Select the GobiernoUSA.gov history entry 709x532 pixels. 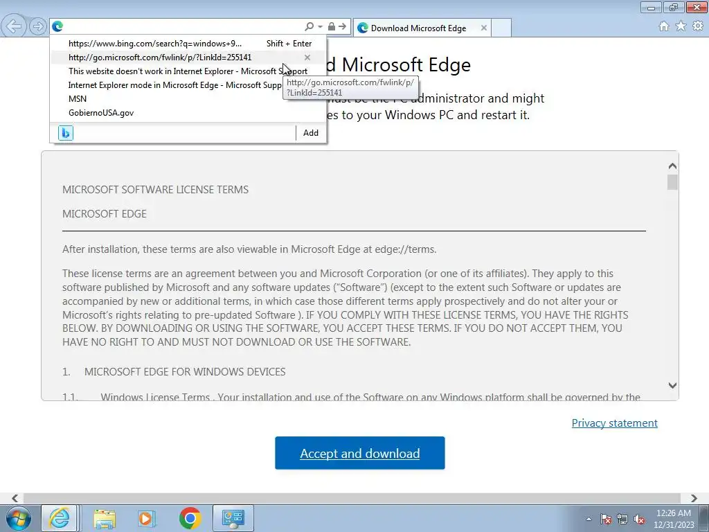(188, 113)
